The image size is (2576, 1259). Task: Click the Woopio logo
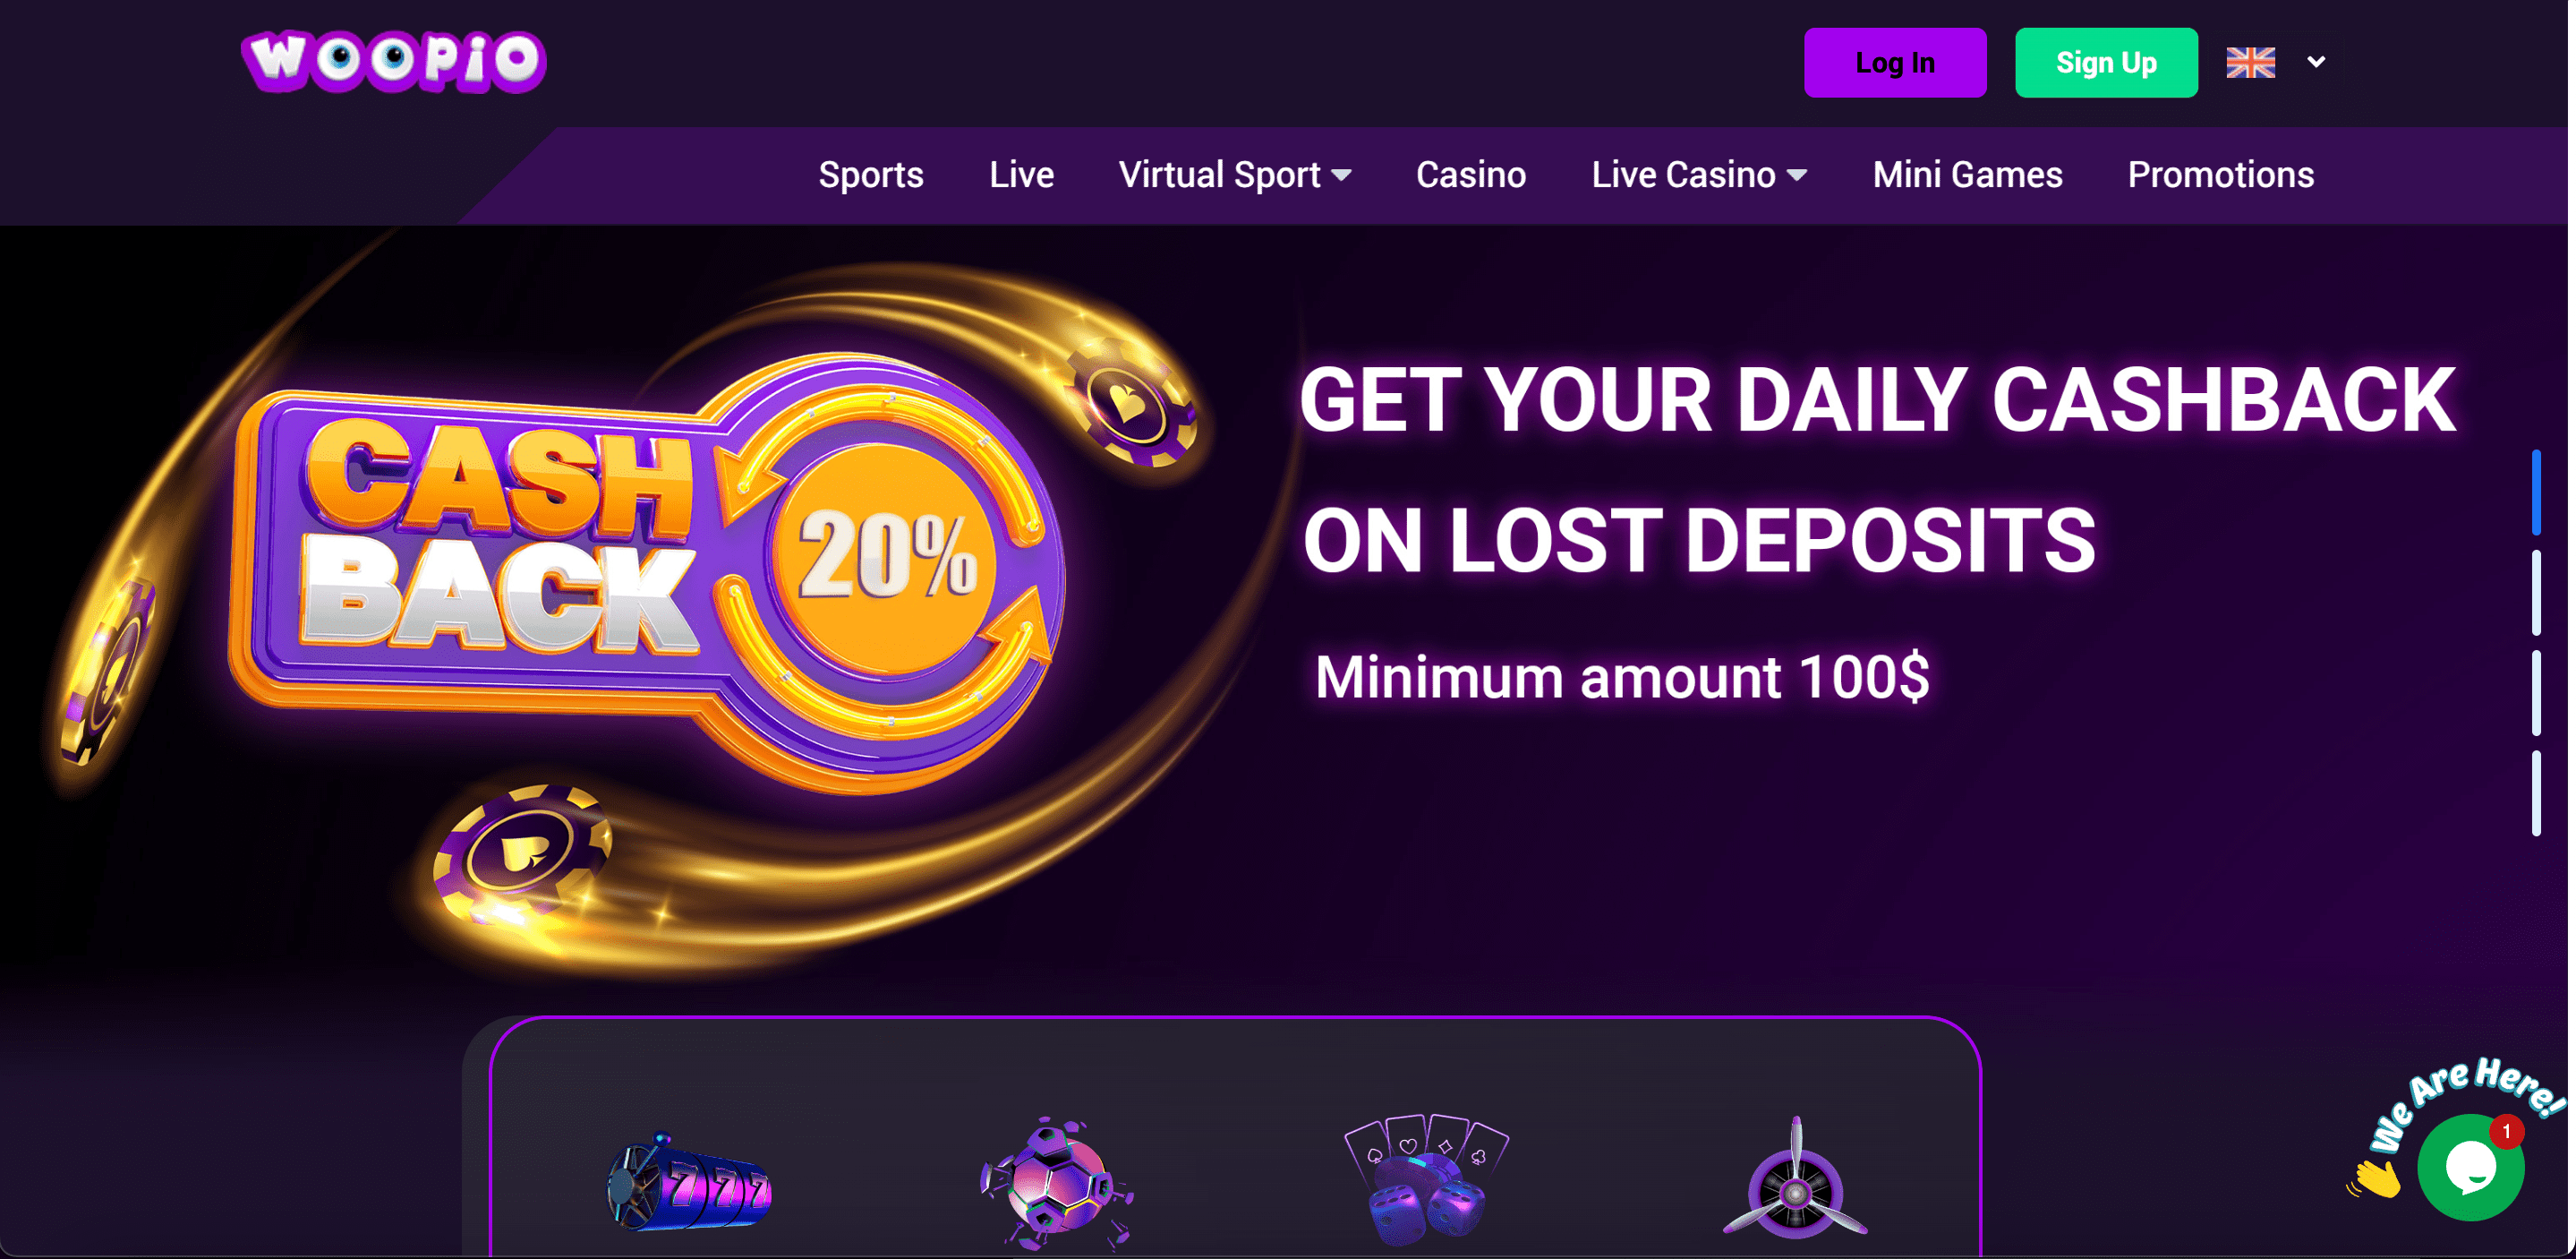(x=394, y=61)
